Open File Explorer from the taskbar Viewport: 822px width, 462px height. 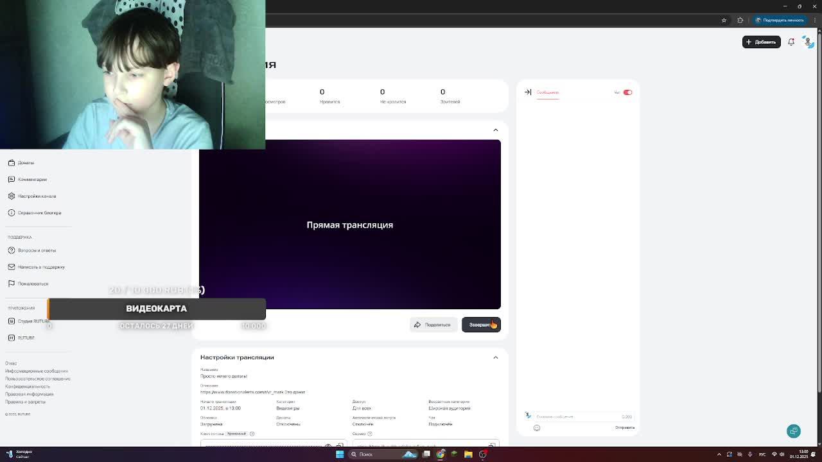468,454
